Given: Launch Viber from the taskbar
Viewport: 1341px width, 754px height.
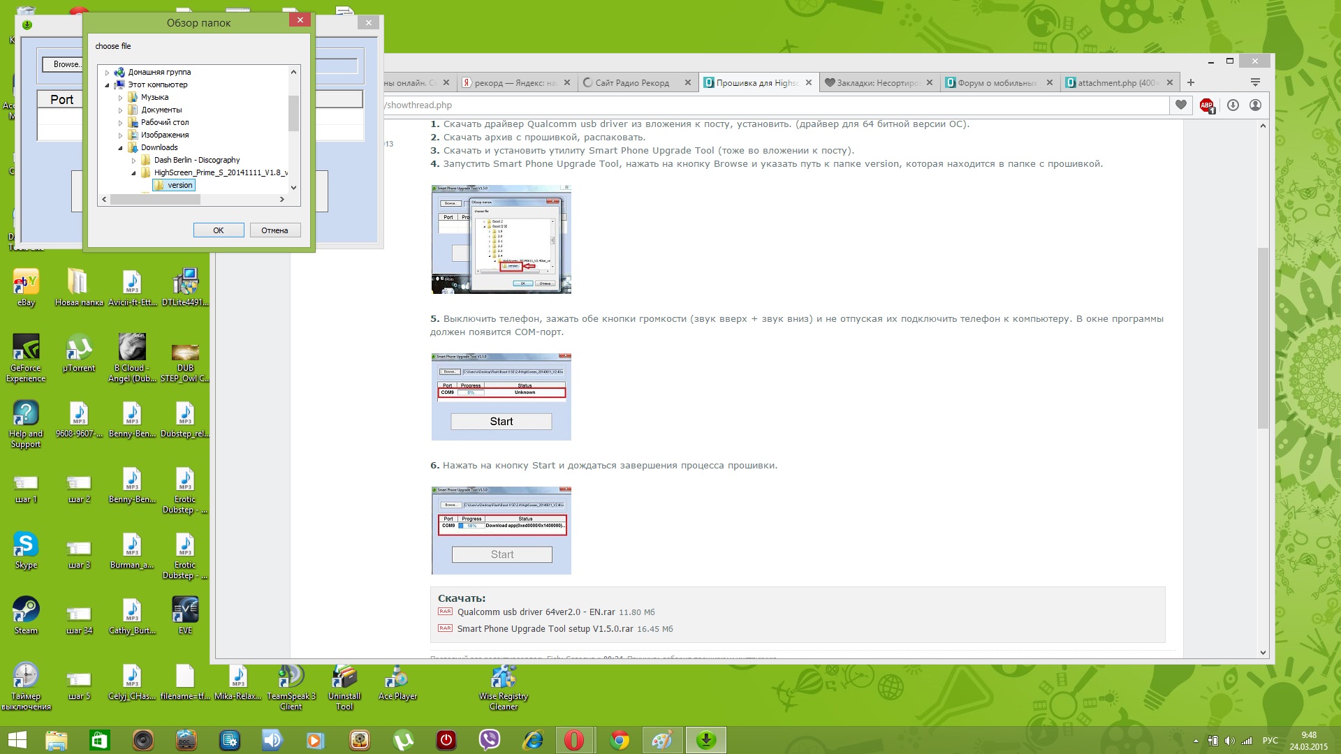Looking at the screenshot, I should tap(490, 740).
